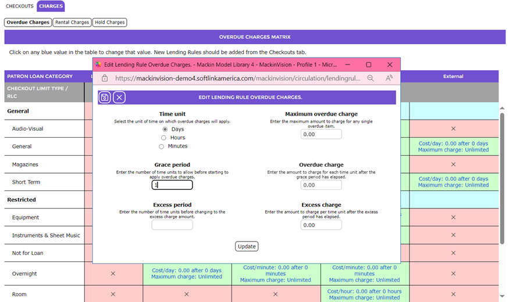Close the Edit Lending Rule popup window
Image resolution: width=509 pixels, height=302 pixels.
[x=390, y=64]
